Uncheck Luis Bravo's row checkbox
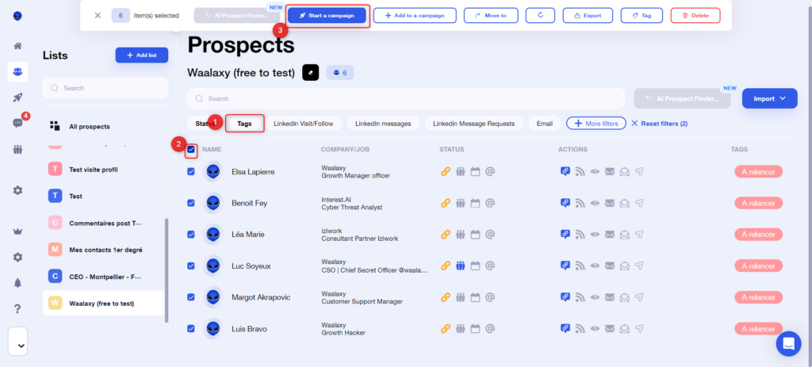812x367 pixels. (x=191, y=329)
